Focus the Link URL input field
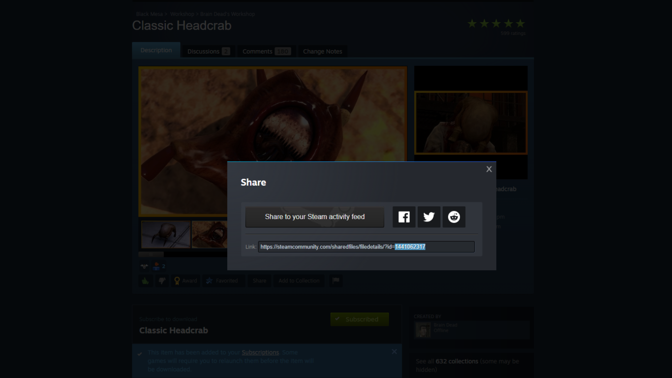Screen dimensions: 672x378 point(367,247)
